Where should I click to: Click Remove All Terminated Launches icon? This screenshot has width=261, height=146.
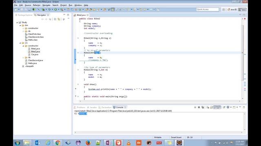coord(203,107)
